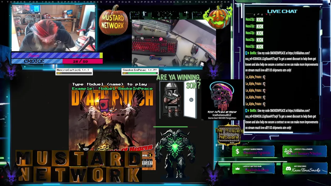
Task: Click the neon skull memorial icon
Action: point(222,96)
